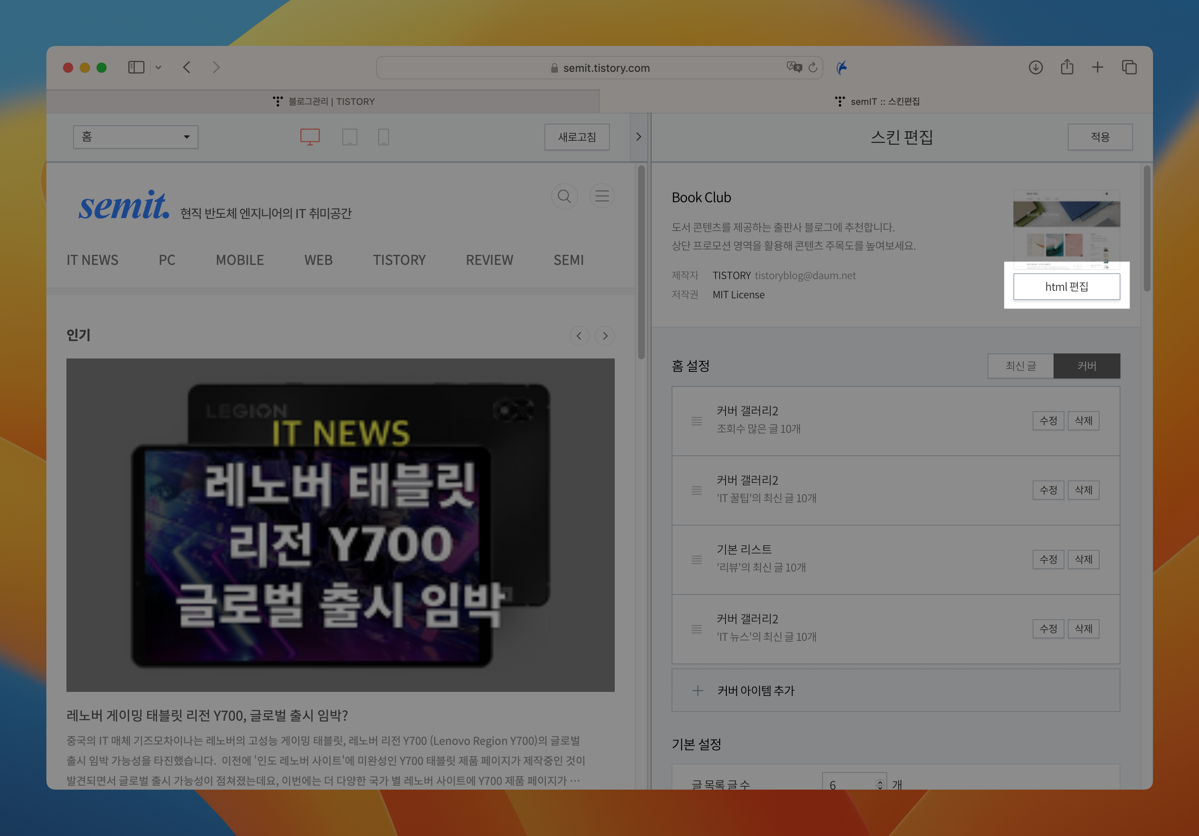Click the blog search magnifier icon

[x=564, y=196]
